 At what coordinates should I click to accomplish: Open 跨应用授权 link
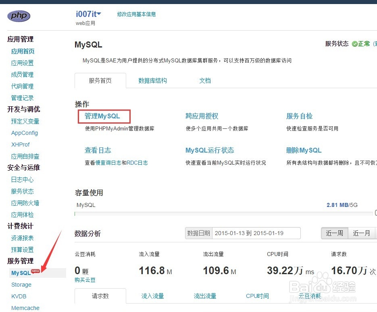pyautogui.click(x=202, y=116)
